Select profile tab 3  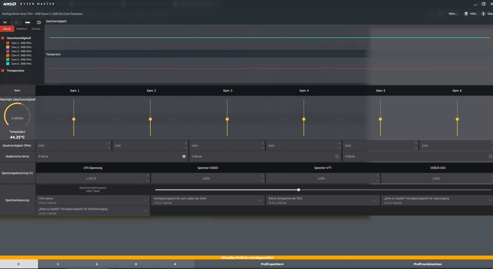point(136,264)
